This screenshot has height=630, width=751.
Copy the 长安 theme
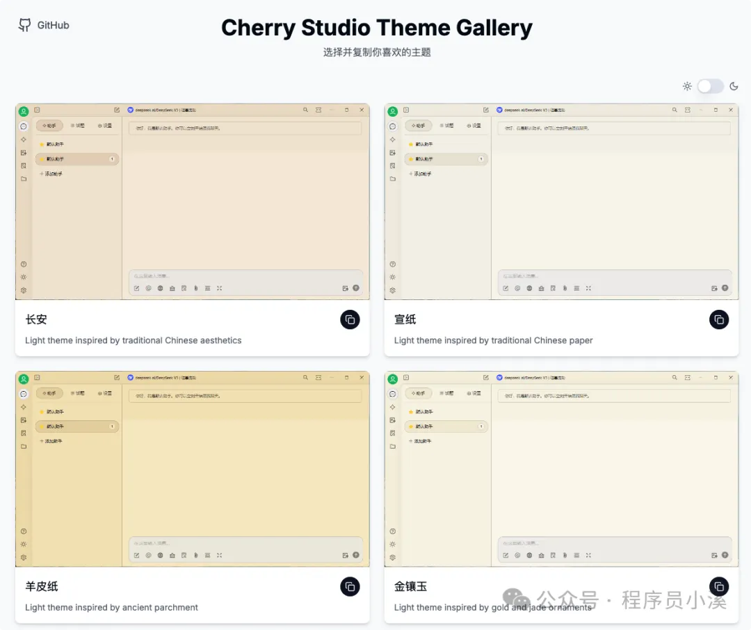pyautogui.click(x=350, y=320)
